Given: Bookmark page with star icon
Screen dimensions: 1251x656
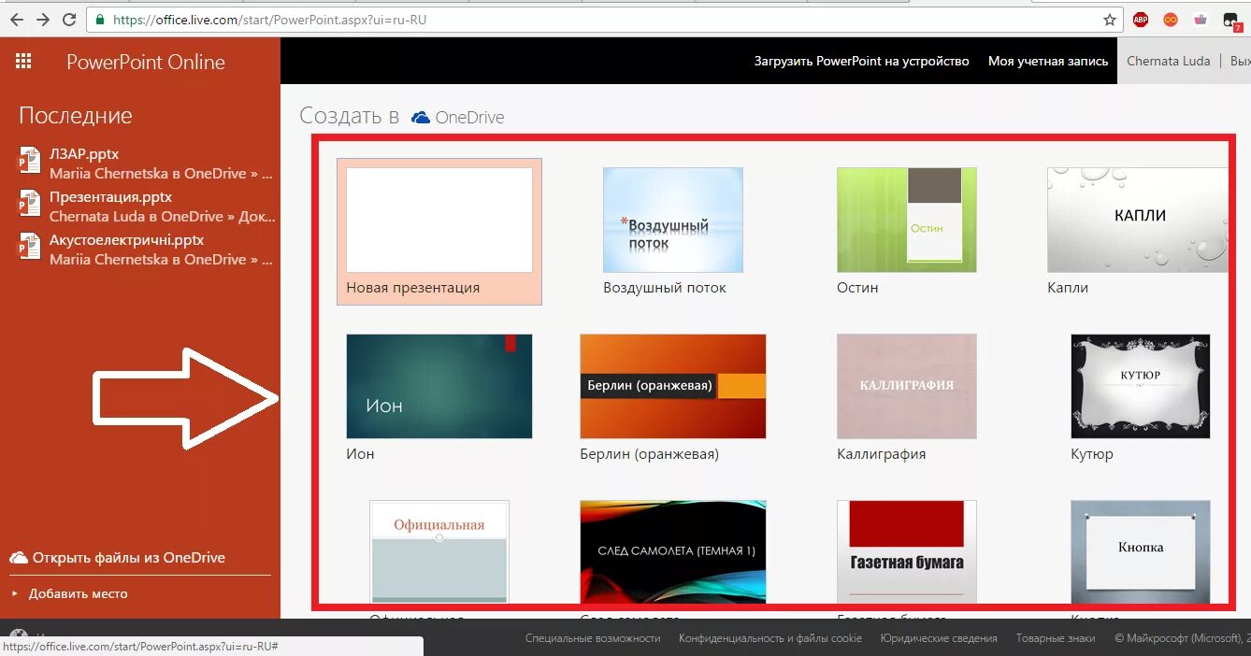Looking at the screenshot, I should coord(1110,19).
